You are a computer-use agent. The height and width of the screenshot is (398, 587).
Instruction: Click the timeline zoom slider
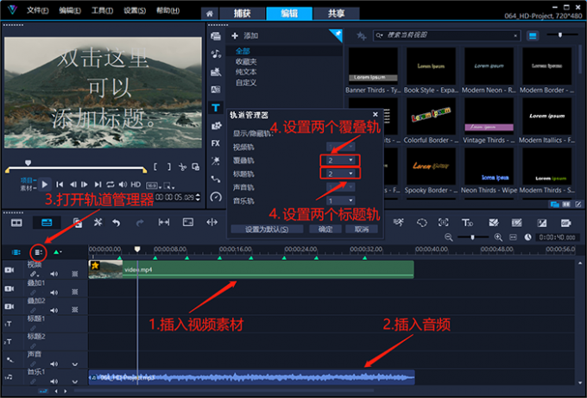point(472,237)
